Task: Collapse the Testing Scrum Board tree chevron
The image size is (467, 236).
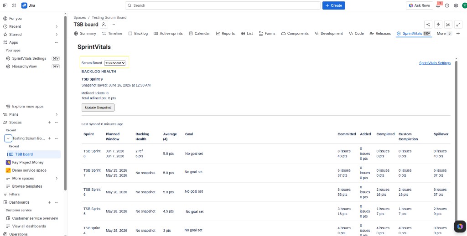Action: [x=8, y=138]
